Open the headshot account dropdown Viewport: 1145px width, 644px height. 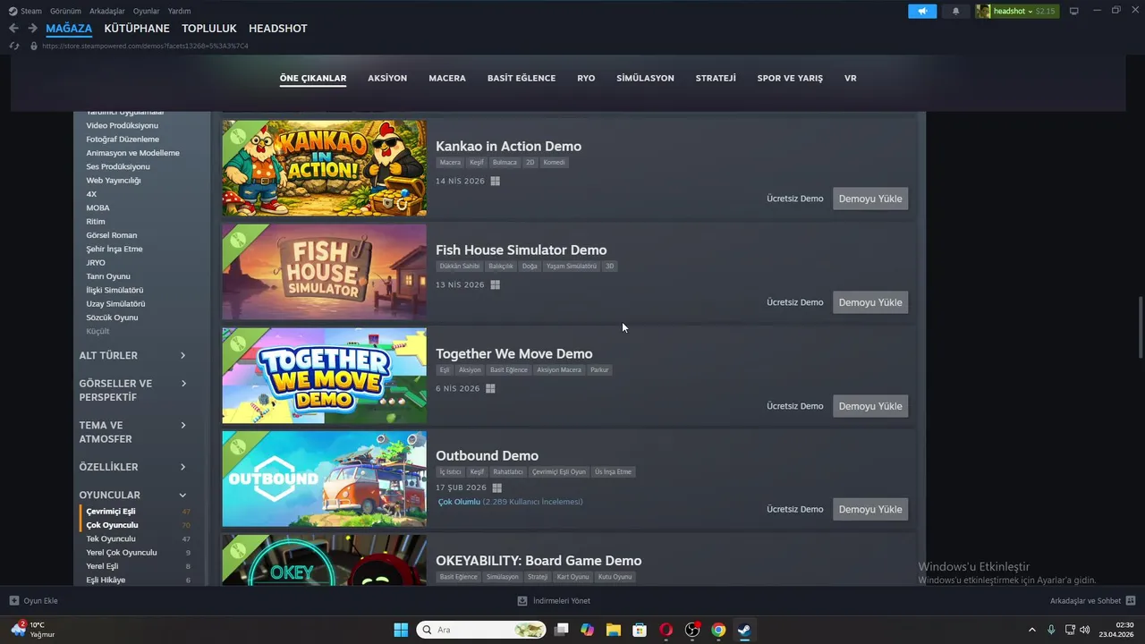click(x=1016, y=11)
